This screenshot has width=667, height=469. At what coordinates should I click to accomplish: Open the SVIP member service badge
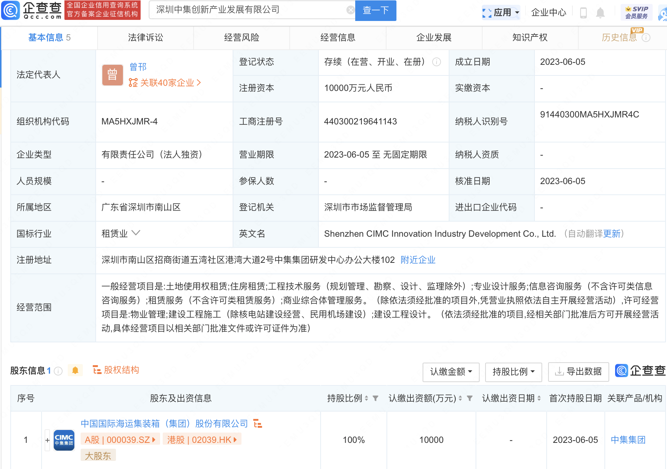tap(636, 13)
